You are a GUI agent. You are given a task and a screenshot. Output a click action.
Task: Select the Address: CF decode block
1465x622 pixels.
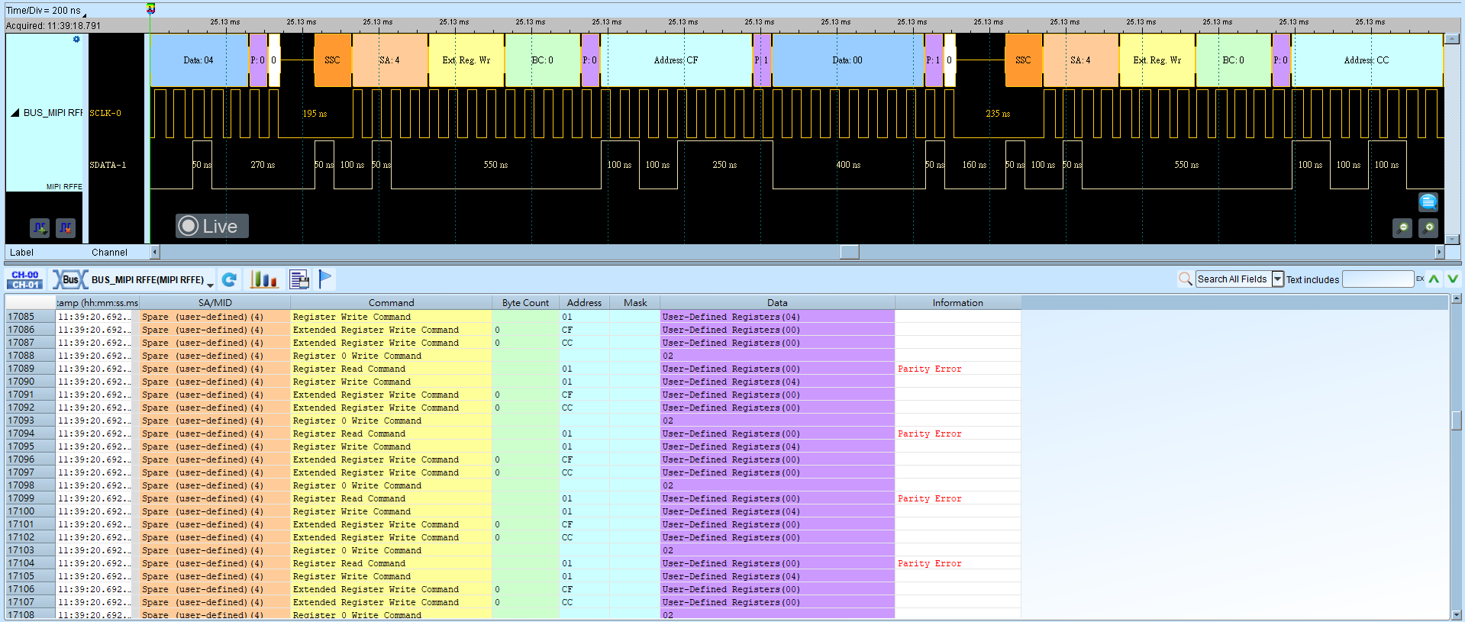676,60
